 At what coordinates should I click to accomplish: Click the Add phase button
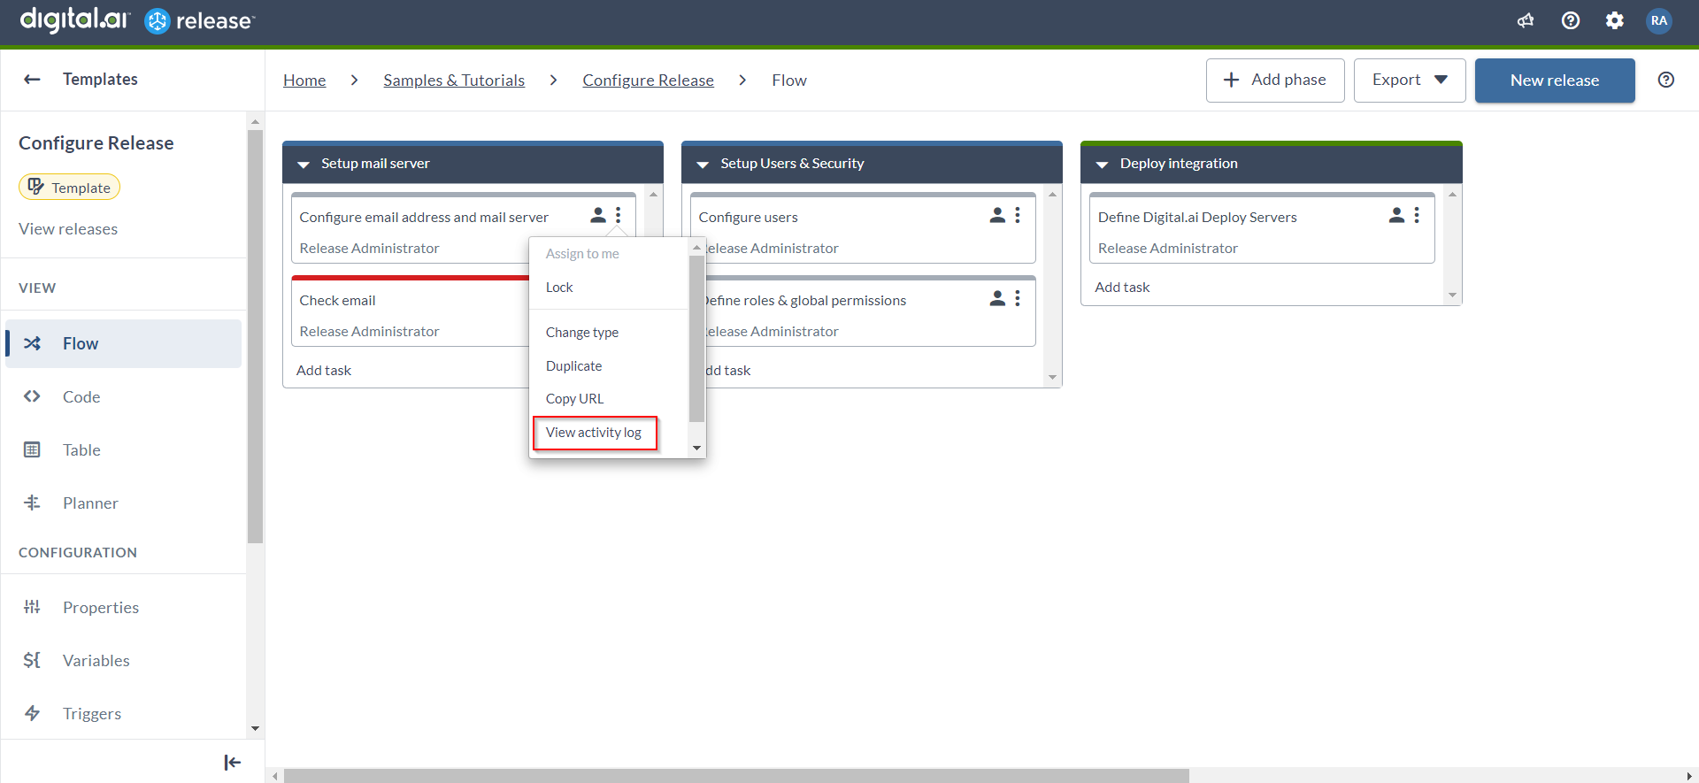[x=1275, y=81]
